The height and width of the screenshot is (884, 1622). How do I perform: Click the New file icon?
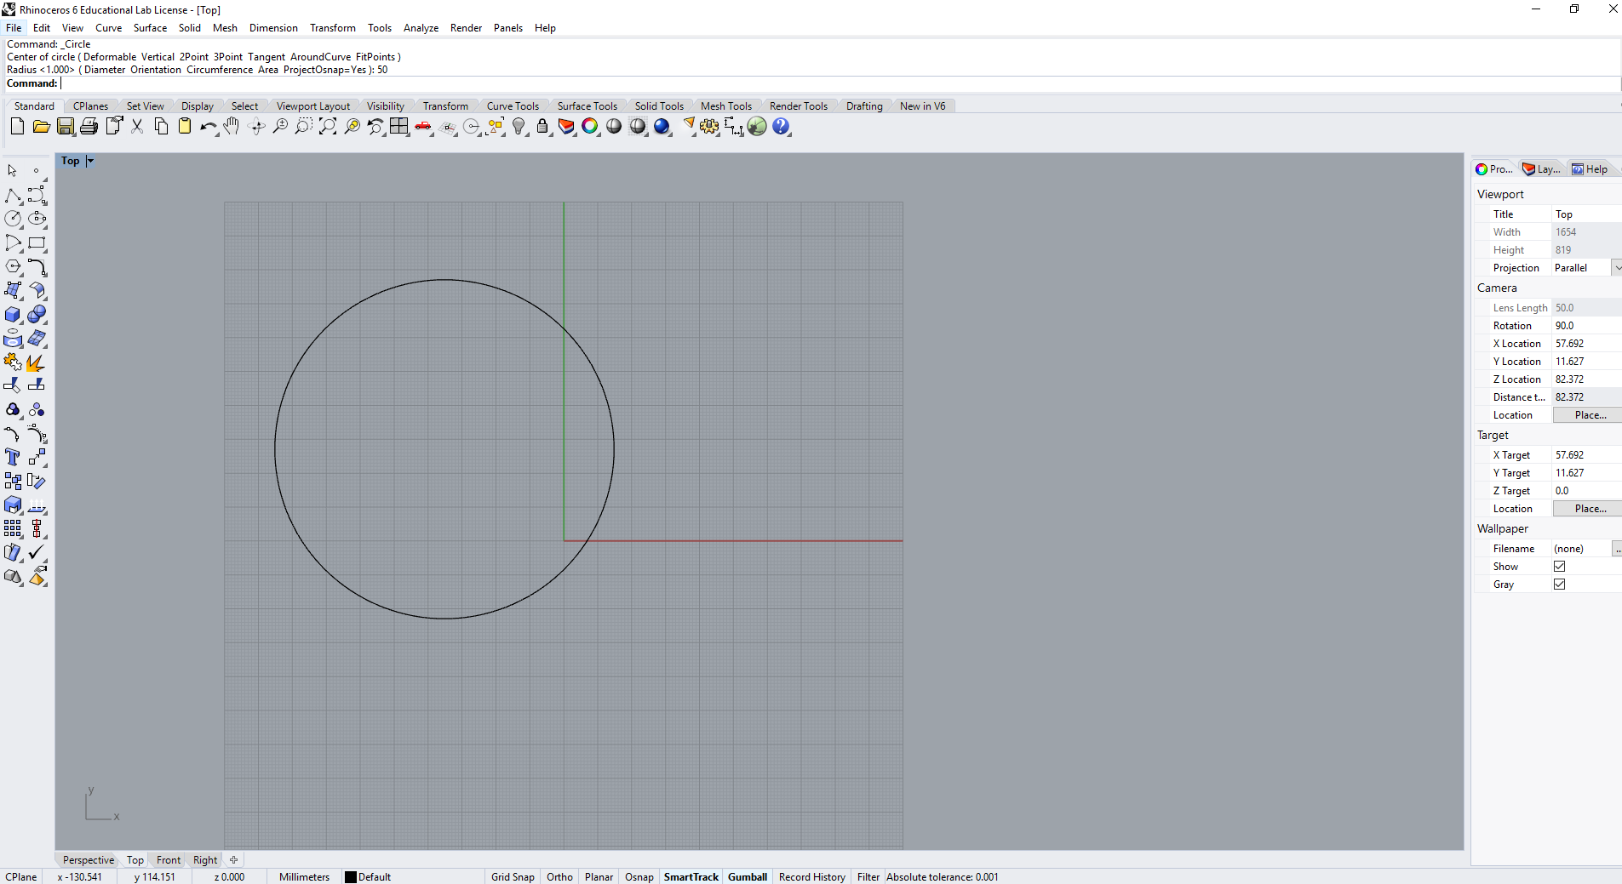17,127
